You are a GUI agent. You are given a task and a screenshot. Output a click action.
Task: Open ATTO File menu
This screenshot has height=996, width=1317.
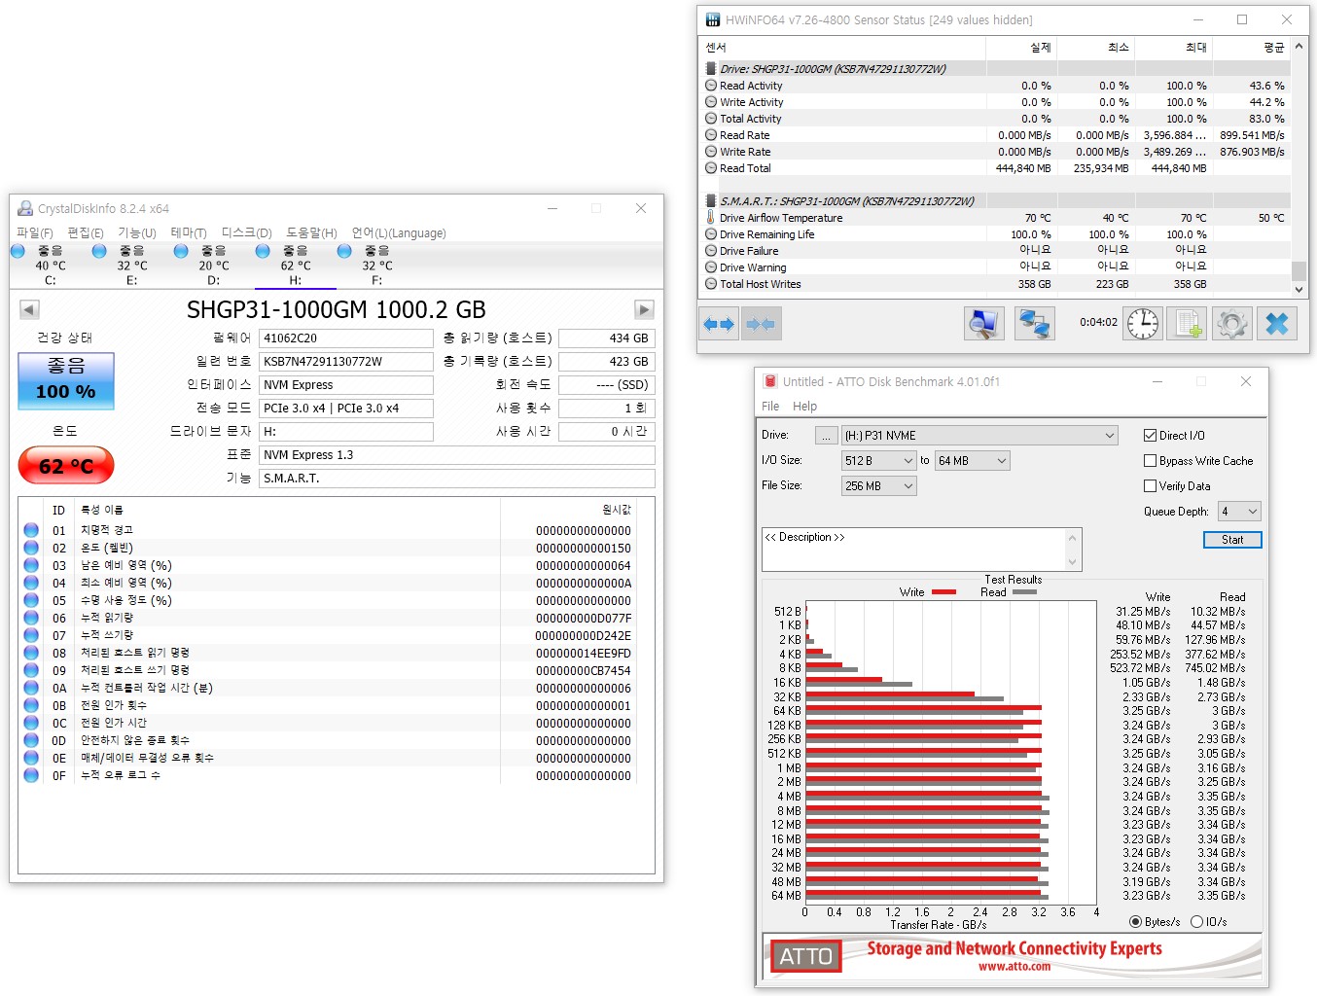coord(770,407)
